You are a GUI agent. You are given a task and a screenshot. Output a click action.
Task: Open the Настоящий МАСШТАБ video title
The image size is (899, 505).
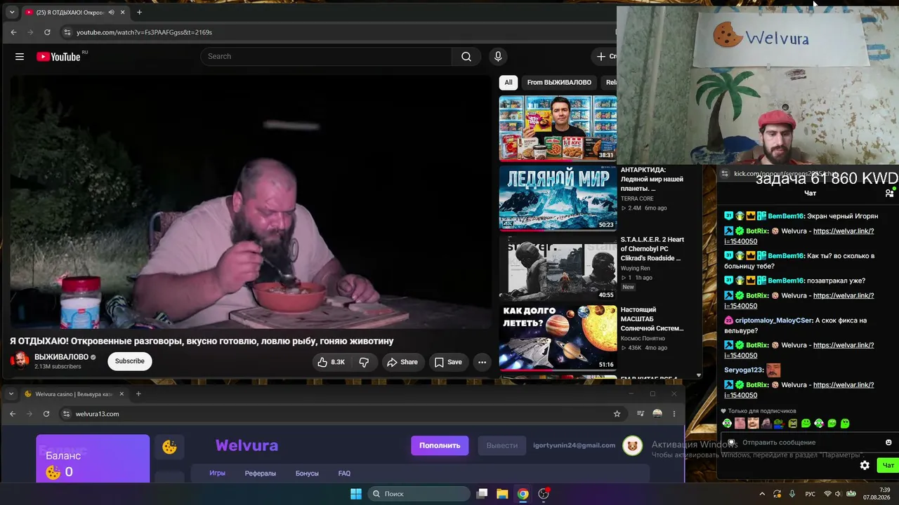(x=652, y=318)
